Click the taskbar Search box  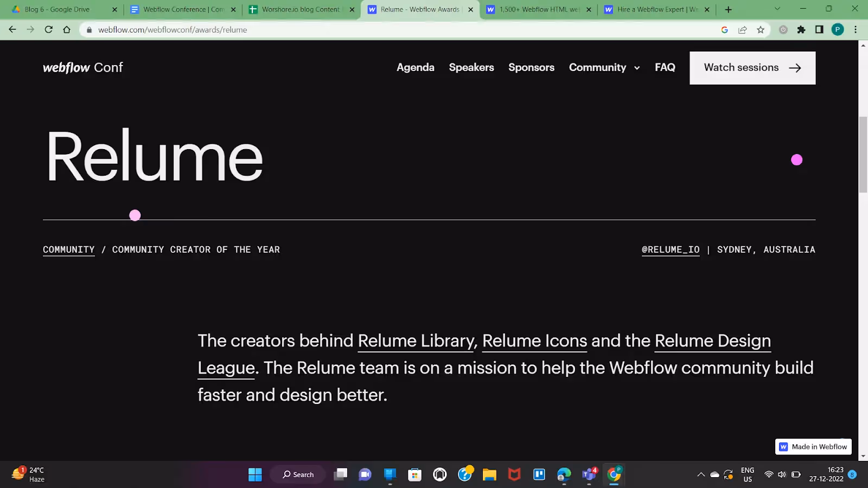(x=298, y=474)
